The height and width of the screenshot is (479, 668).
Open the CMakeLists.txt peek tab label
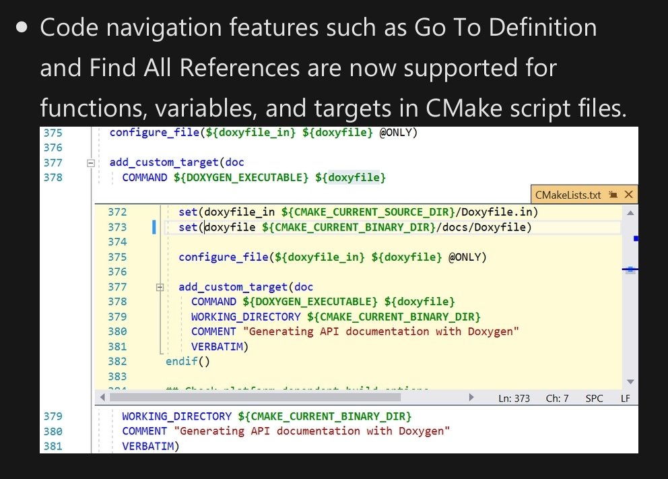pos(568,195)
